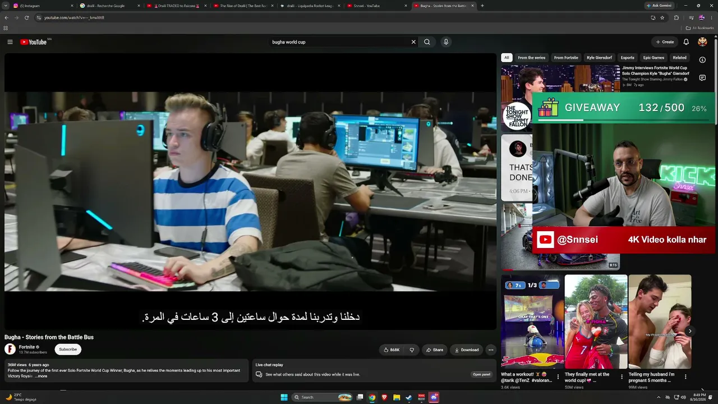This screenshot has width=718, height=404.
Task: Open the info icon above sidebar
Action: (702, 59)
